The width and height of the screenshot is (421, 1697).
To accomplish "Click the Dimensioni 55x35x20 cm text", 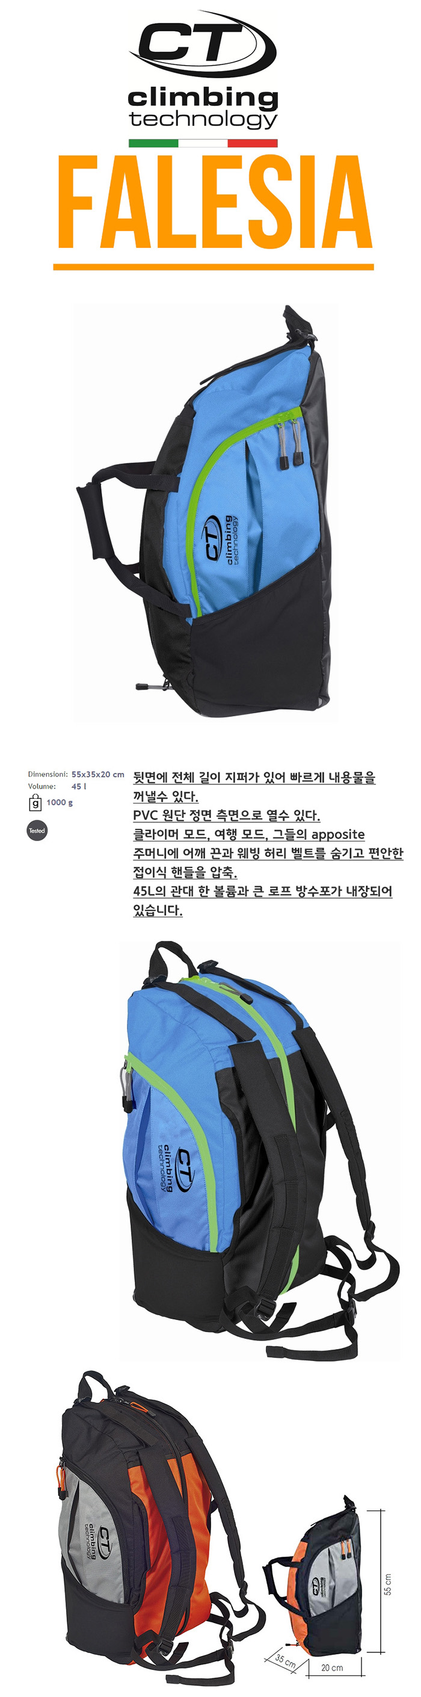I will pos(76,774).
